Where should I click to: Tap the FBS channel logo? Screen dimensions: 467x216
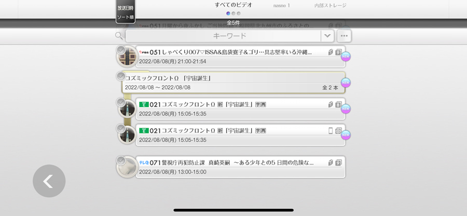[144, 52]
